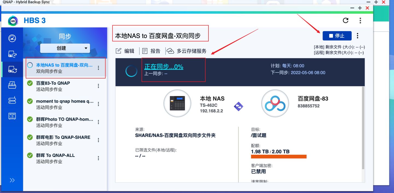Refresh HBS 3 with the reload icon

pos(346,21)
